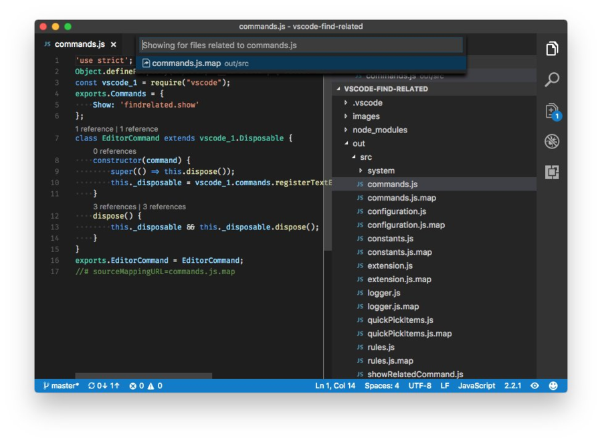Screen dimensions: 602x442
Task: Change the JavaScript language mode
Action: click(x=476, y=386)
